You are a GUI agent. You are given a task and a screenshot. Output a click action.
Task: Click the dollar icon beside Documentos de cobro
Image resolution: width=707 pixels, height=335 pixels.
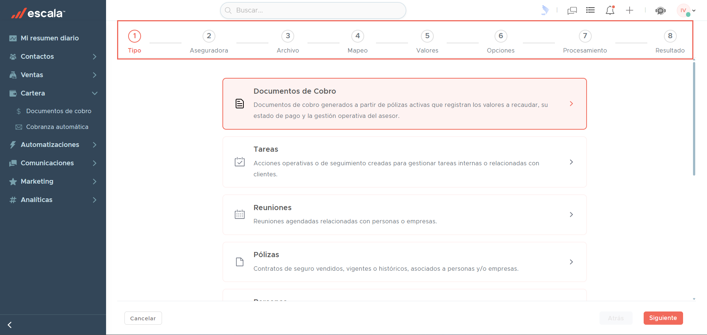tap(18, 111)
